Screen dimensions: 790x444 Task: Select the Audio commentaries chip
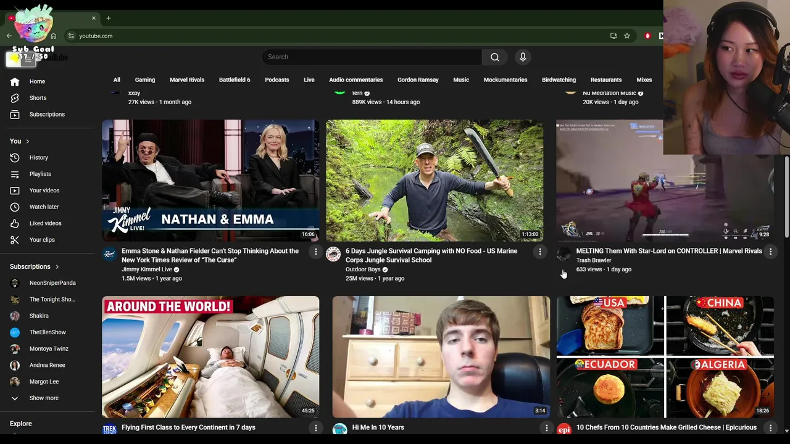point(356,80)
